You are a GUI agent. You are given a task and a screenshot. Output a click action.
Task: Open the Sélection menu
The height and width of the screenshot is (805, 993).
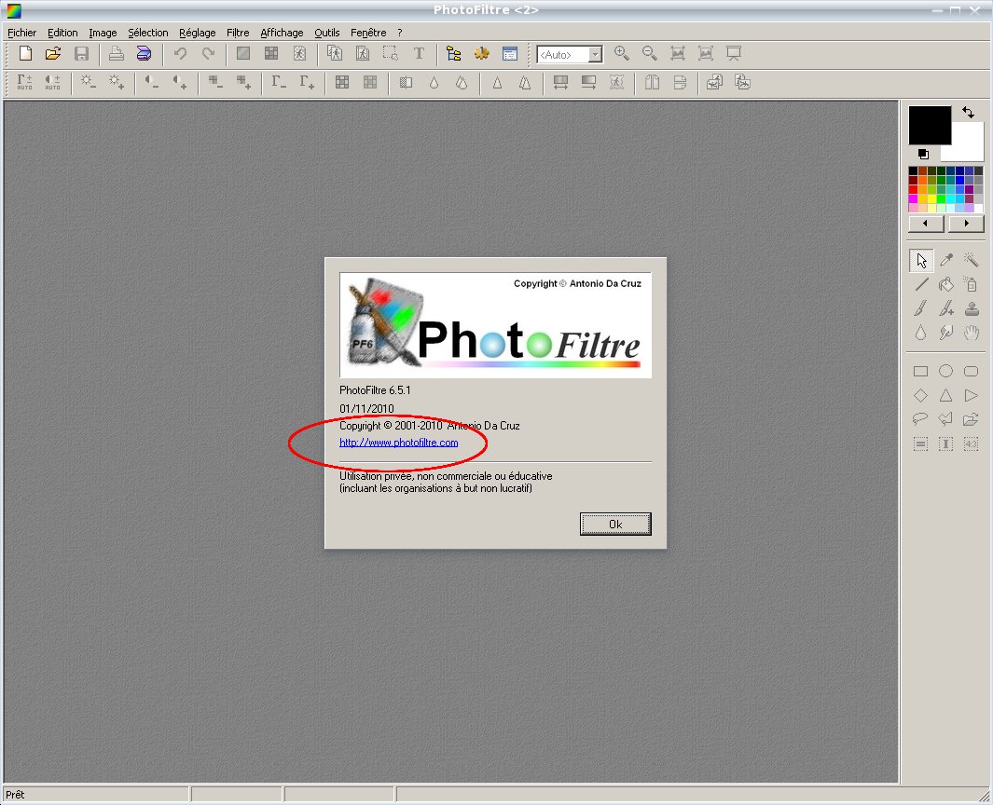(148, 33)
